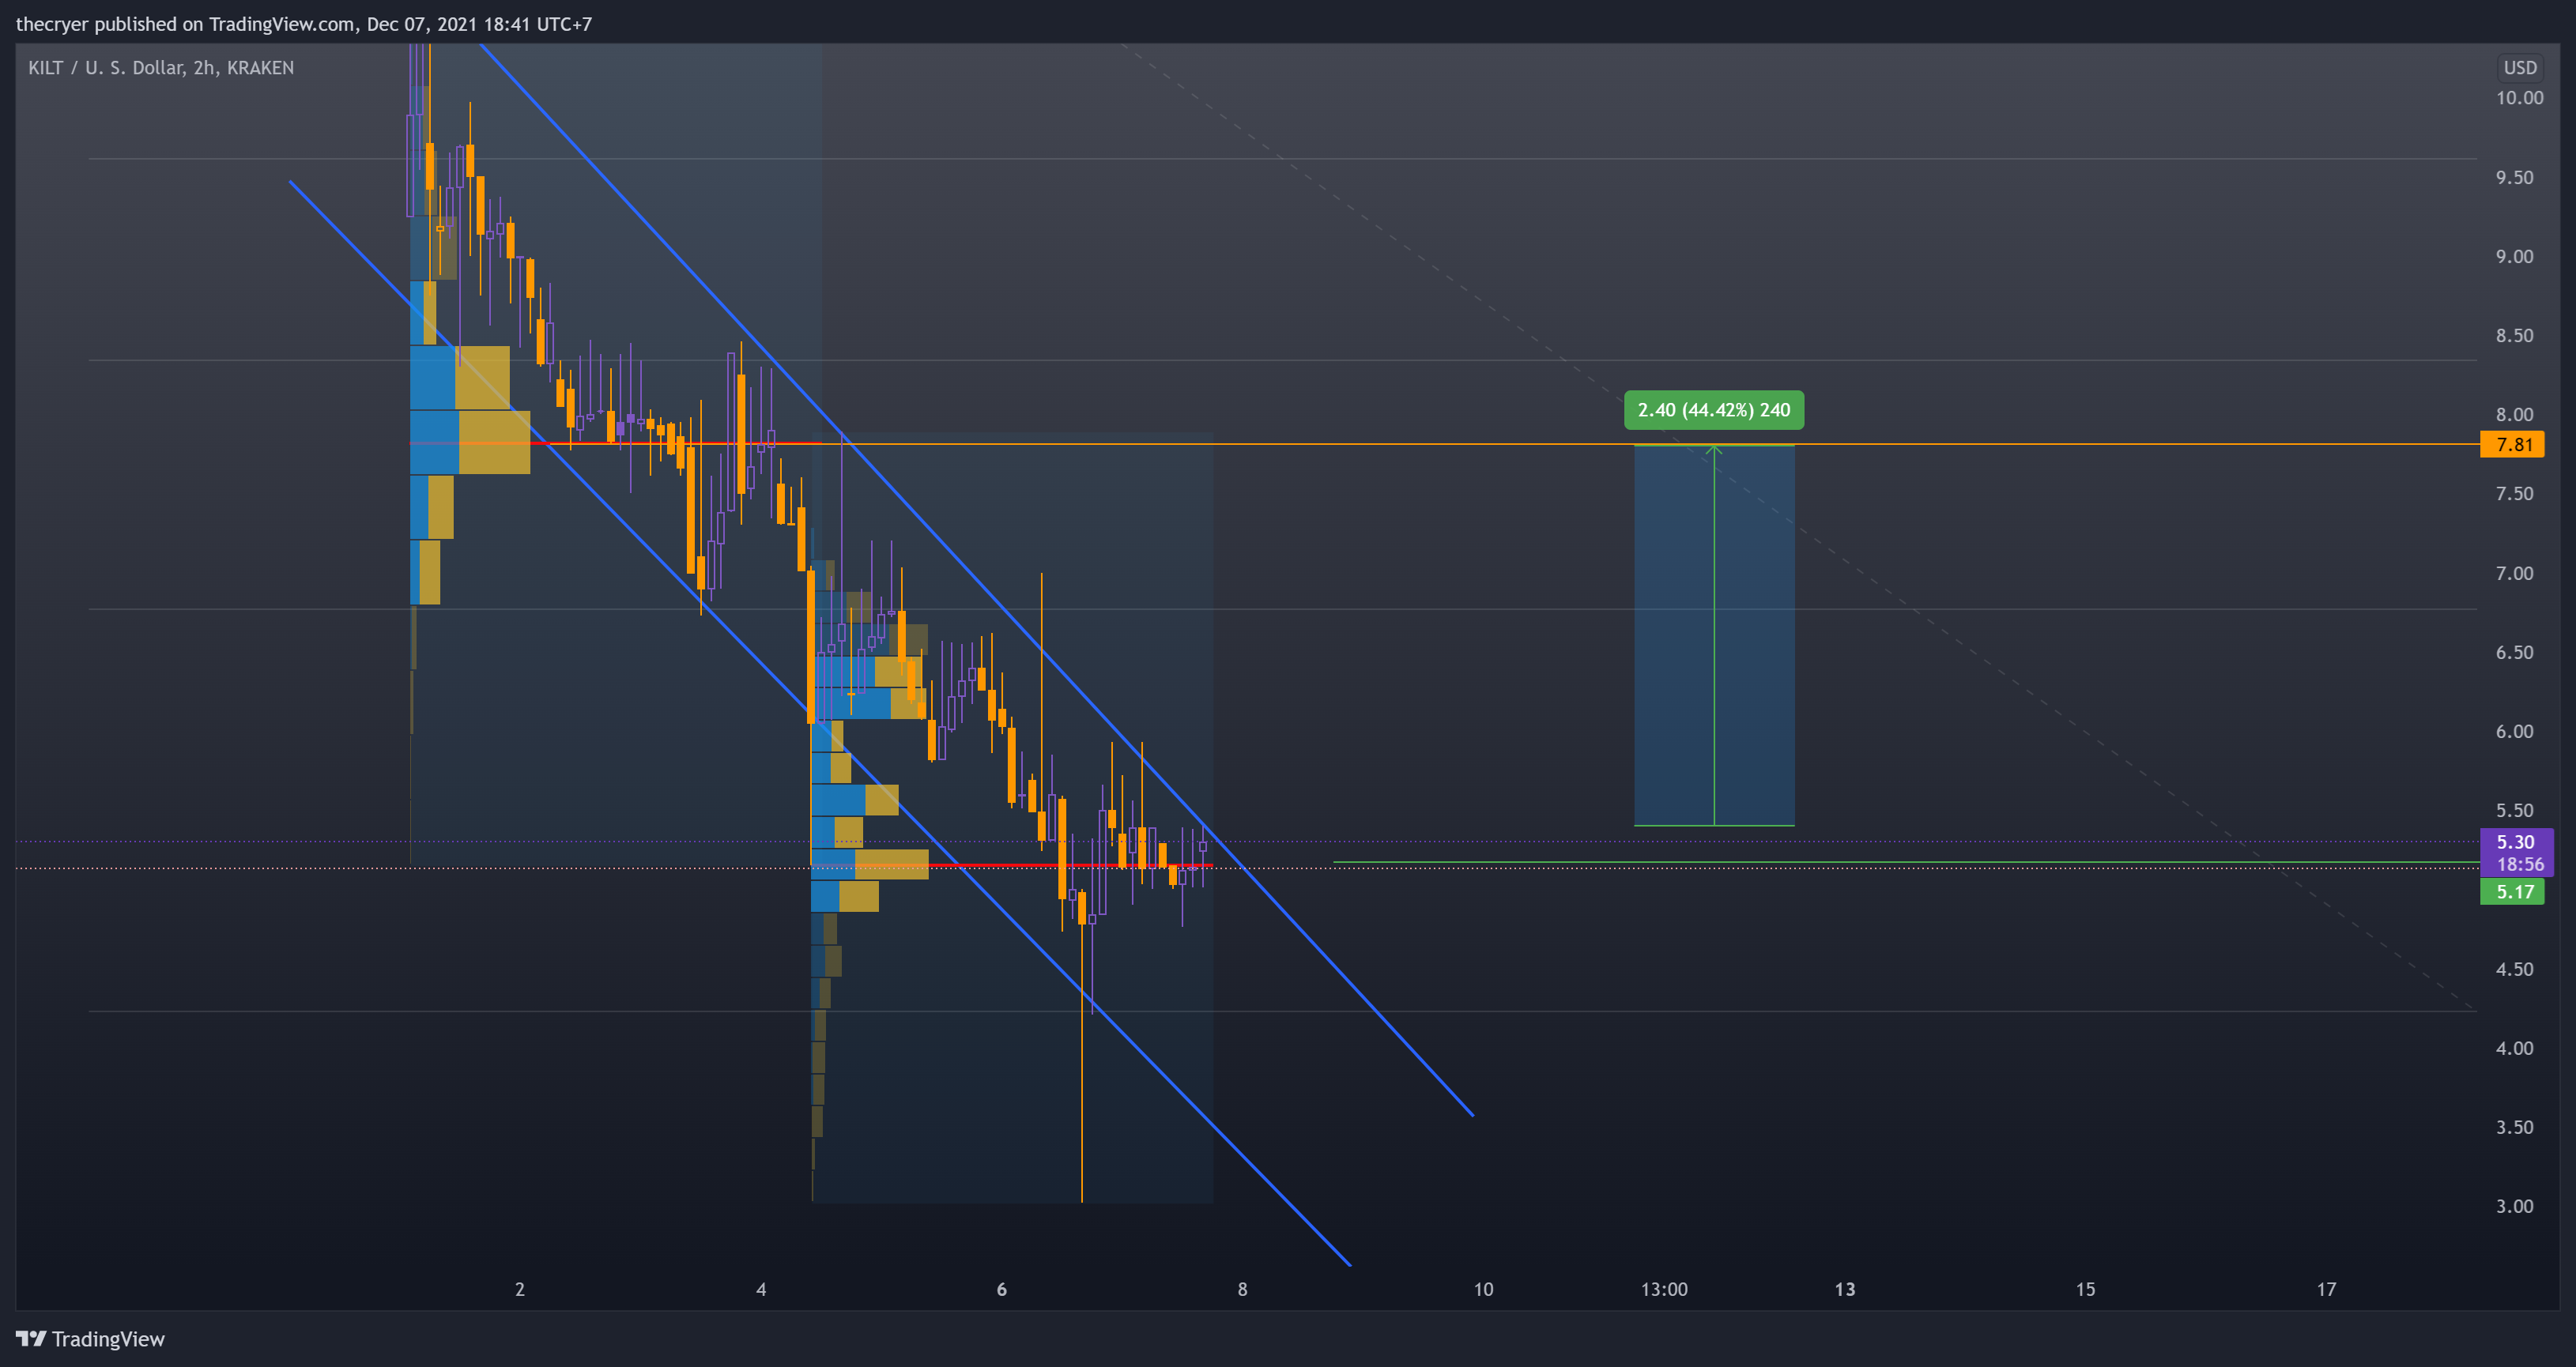Click date 15 on the time axis
This screenshot has width=2576, height=1367.
(x=2085, y=1289)
